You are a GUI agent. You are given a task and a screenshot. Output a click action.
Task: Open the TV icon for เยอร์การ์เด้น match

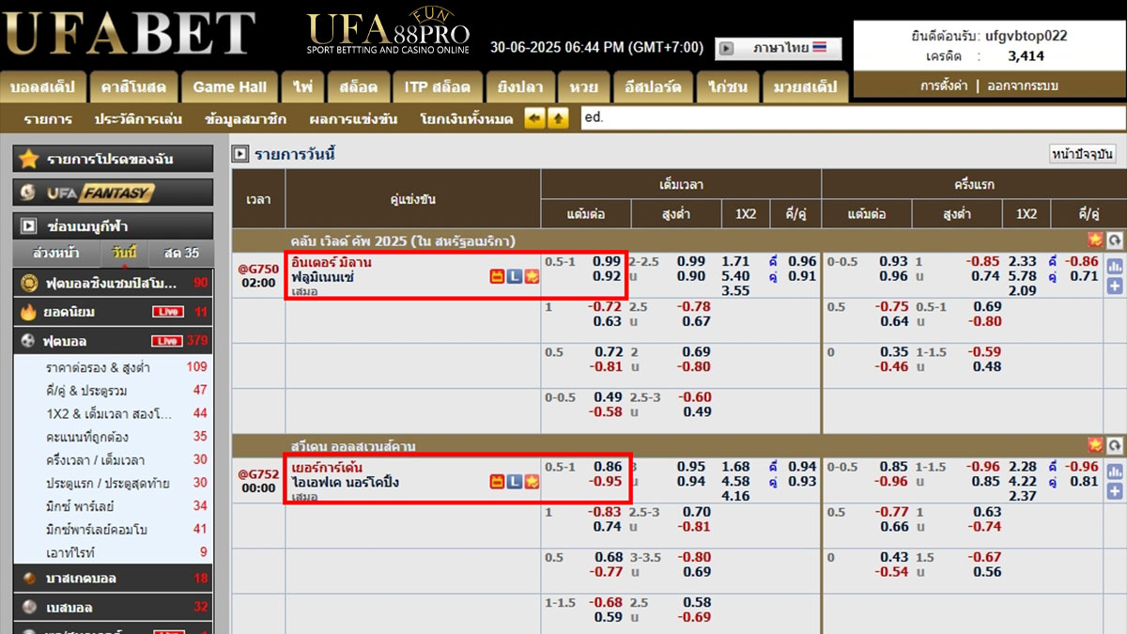[x=498, y=482]
